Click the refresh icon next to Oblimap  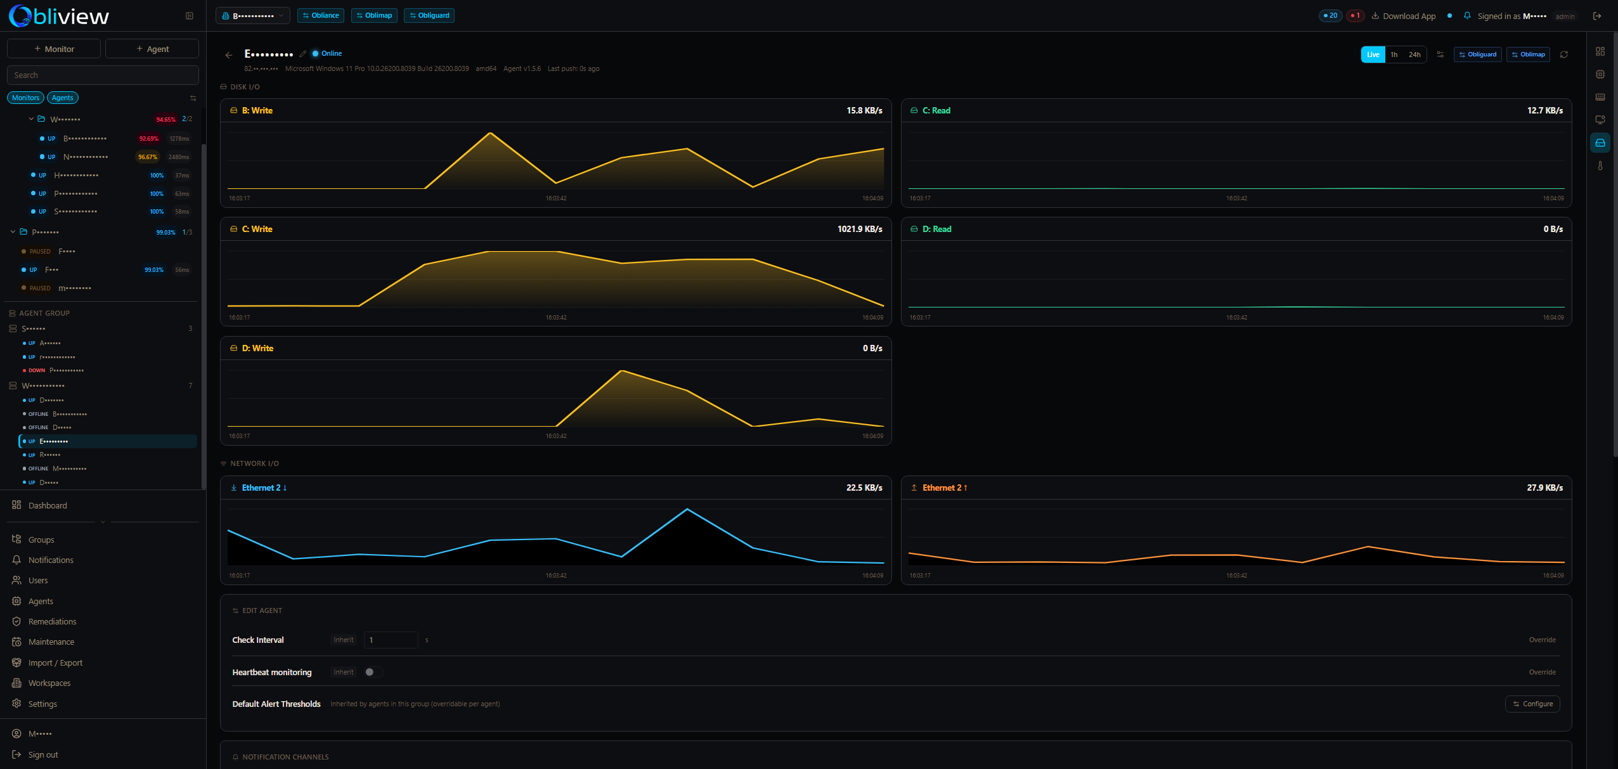tap(1564, 55)
